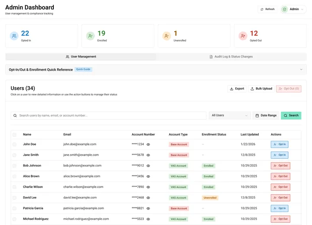Opt Out Michael Rodriguez
Image resolution: width=312 pixels, height=225 pixels.
[280, 219]
